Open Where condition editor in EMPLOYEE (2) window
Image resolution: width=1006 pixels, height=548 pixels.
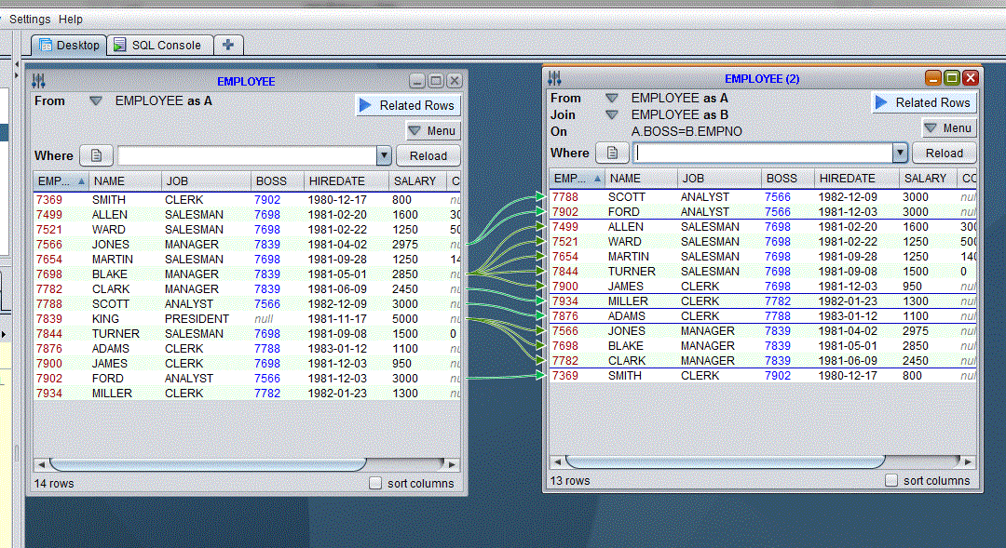click(x=612, y=154)
